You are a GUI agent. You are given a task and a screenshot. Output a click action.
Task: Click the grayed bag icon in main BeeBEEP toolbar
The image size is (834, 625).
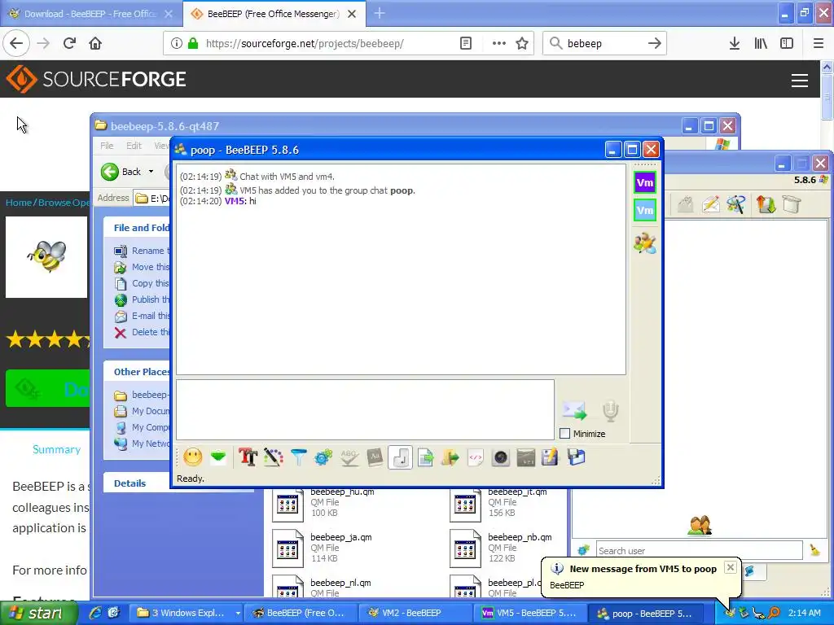point(686,204)
